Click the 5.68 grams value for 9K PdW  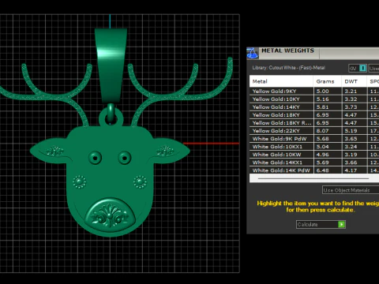pos(322,139)
